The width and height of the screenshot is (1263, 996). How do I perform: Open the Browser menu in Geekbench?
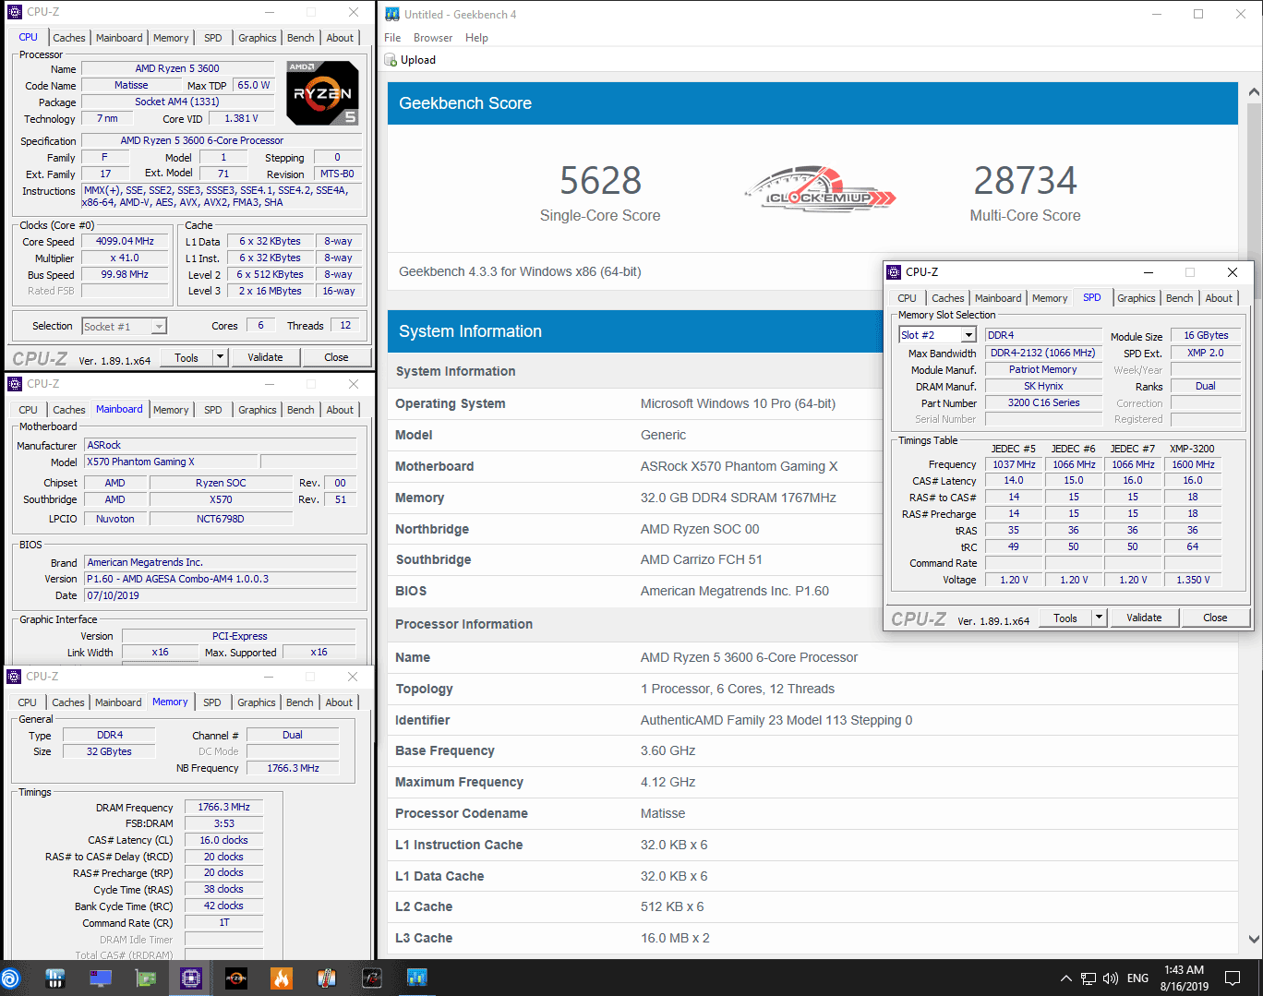(x=433, y=38)
